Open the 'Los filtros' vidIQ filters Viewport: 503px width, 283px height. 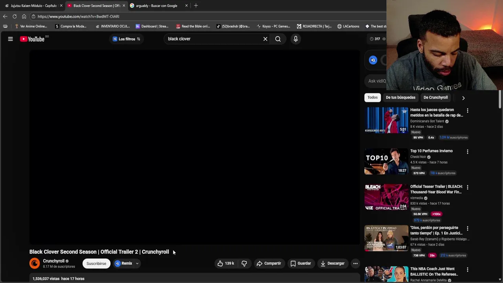(126, 39)
